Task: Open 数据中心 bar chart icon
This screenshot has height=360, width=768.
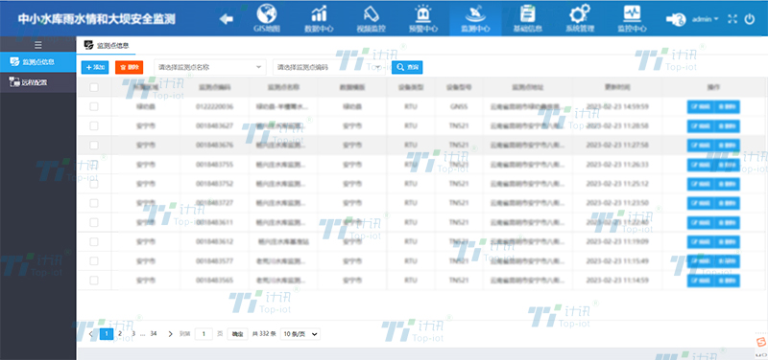Action: coord(319,13)
